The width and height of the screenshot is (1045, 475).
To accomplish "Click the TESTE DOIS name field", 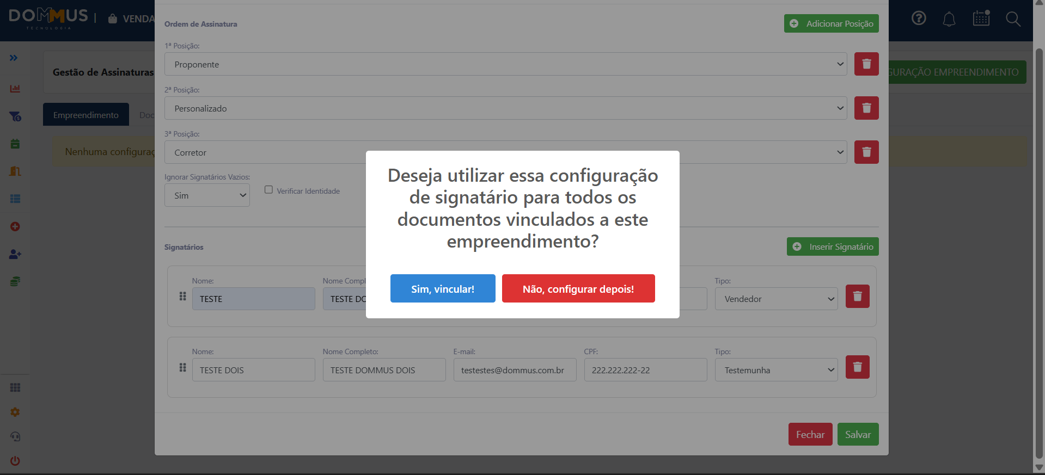I will [x=253, y=370].
